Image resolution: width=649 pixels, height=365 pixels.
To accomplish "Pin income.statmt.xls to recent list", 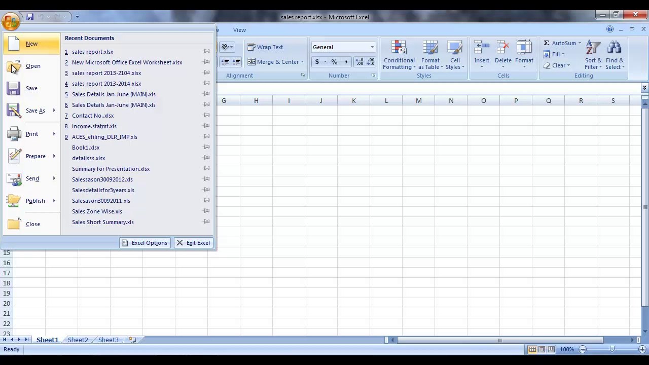I will pos(206,126).
